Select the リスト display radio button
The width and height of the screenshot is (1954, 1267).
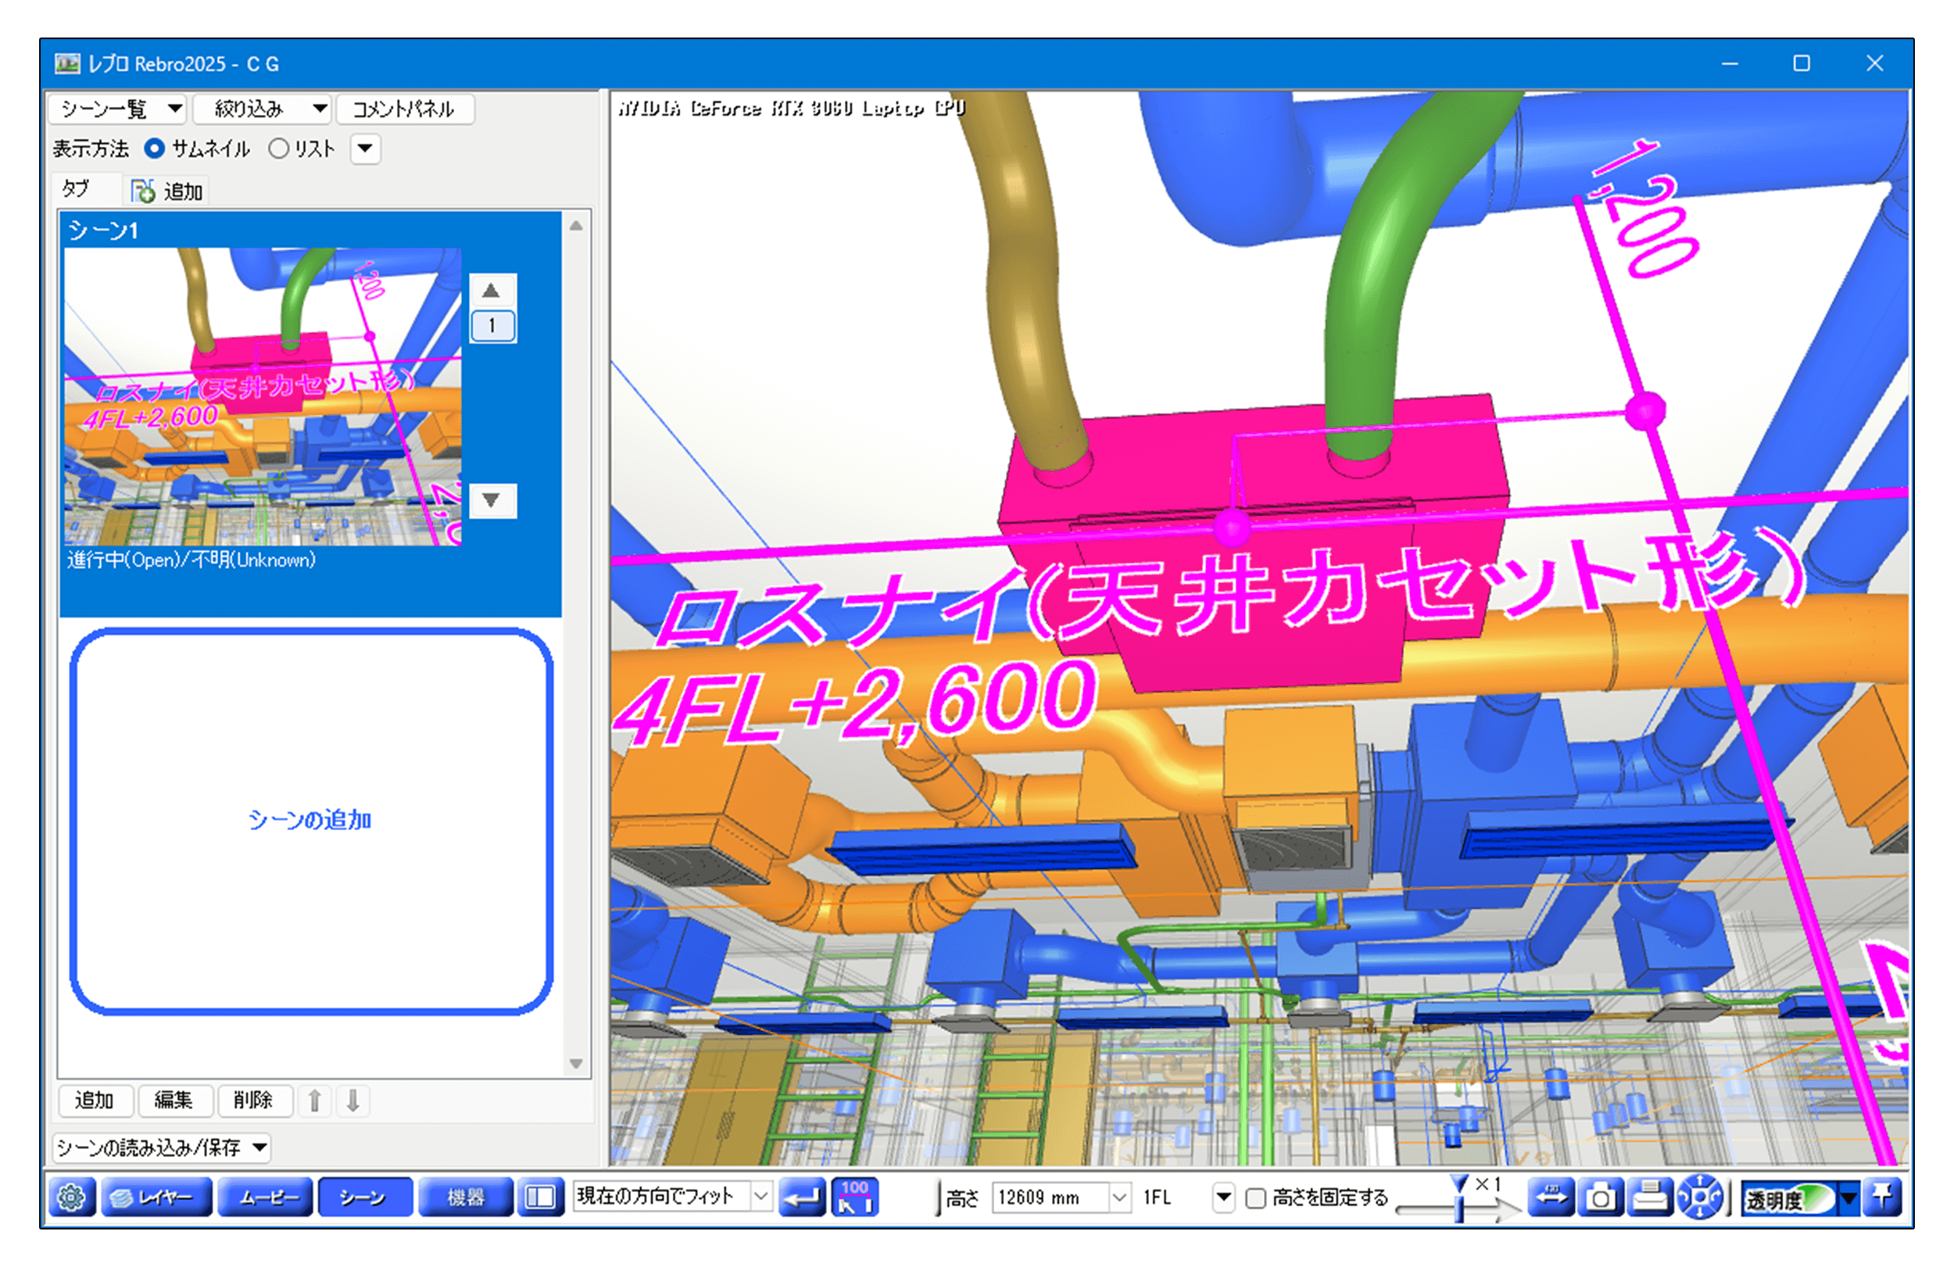coord(279,149)
